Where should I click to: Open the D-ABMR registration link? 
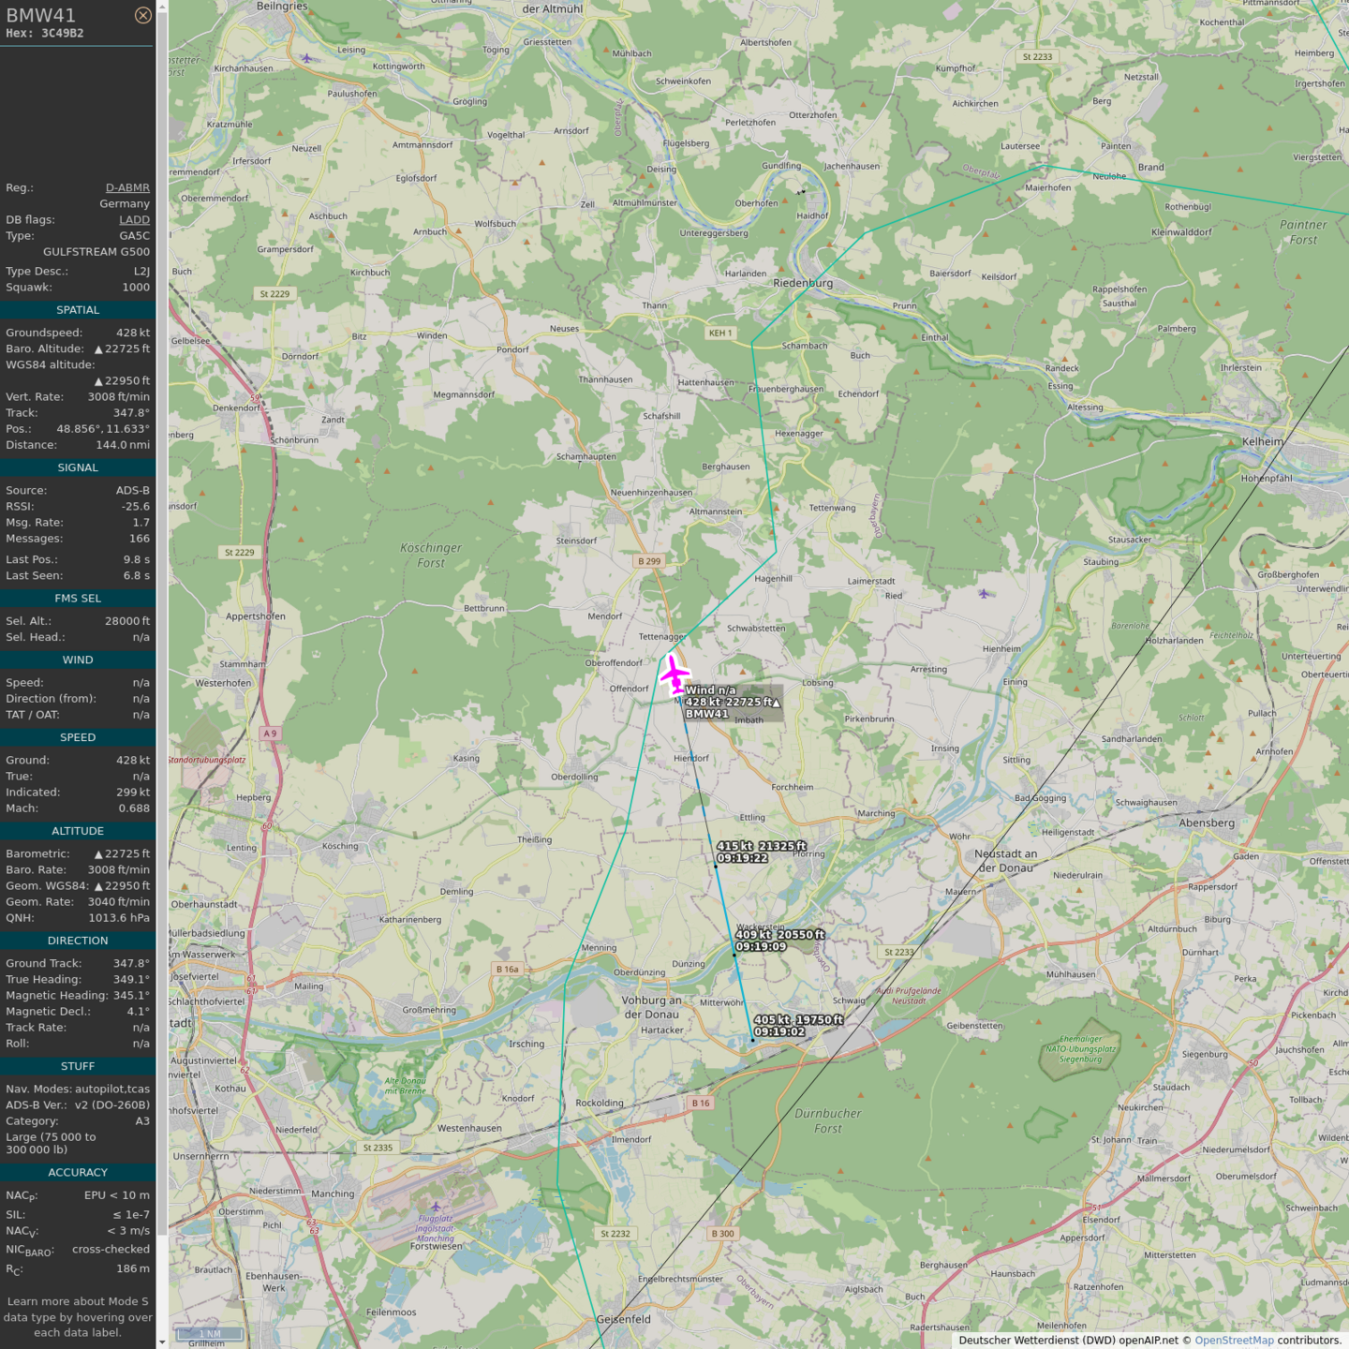point(127,187)
